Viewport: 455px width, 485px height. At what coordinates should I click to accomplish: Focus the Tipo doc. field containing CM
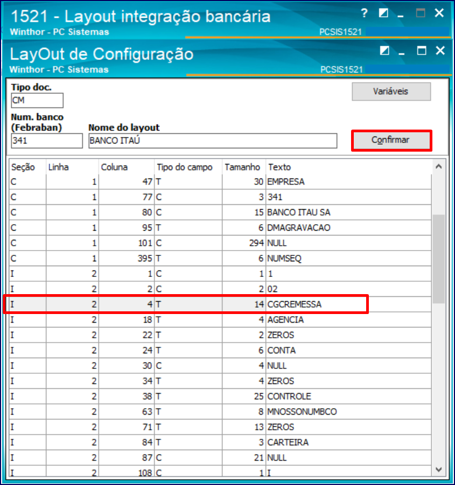pos(37,101)
